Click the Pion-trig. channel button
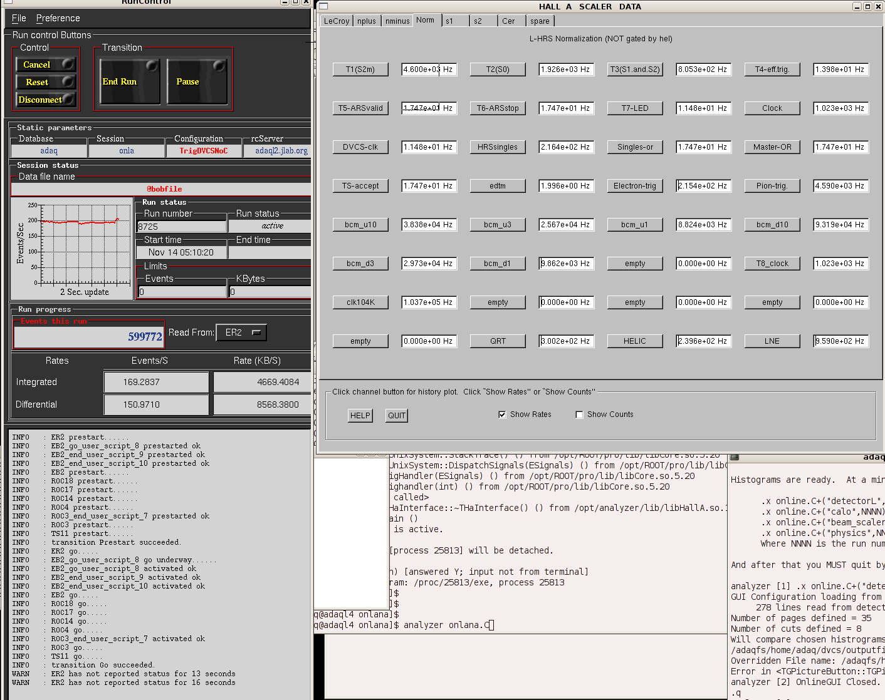Screen dimensions: 885x700 pos(772,186)
